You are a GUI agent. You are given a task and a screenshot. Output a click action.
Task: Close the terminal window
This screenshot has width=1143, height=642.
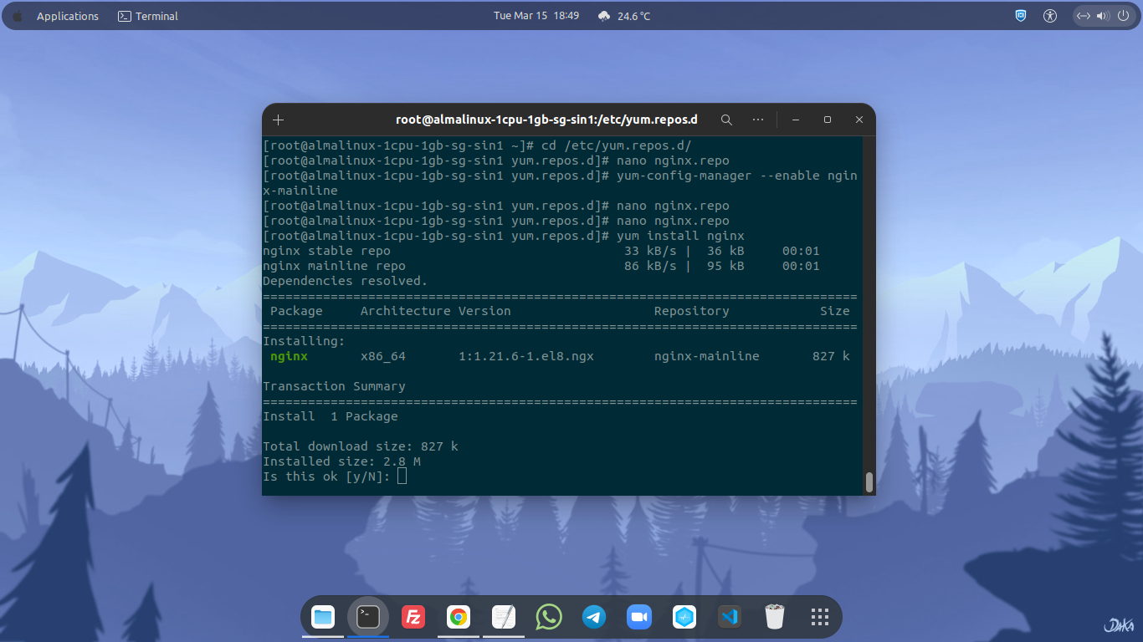[858, 120]
